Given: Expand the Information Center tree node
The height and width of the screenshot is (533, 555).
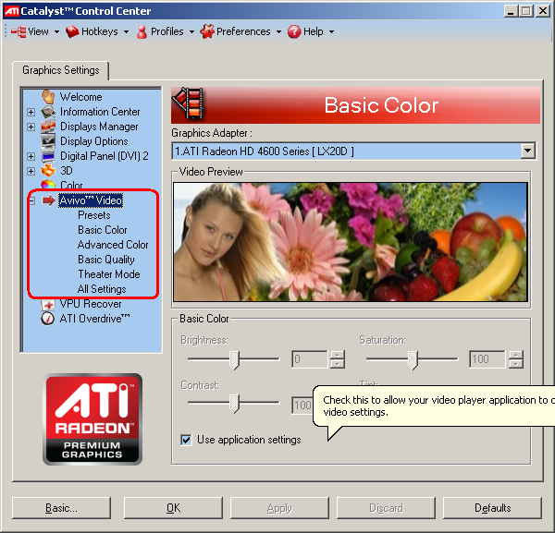Looking at the screenshot, I should (31, 112).
